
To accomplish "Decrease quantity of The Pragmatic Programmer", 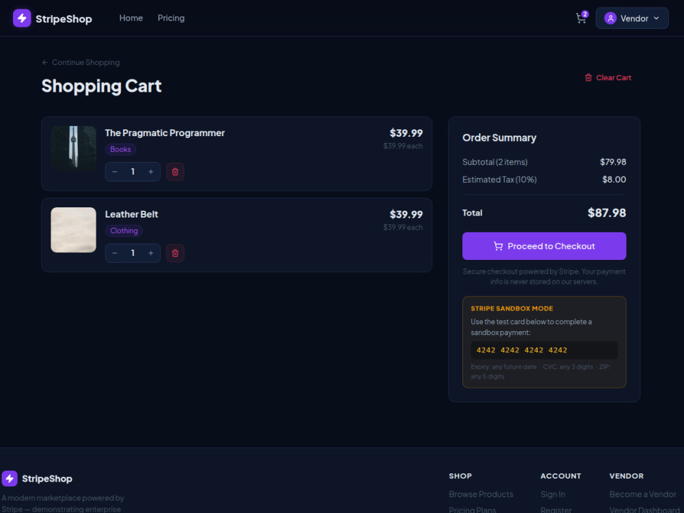I will click(115, 172).
